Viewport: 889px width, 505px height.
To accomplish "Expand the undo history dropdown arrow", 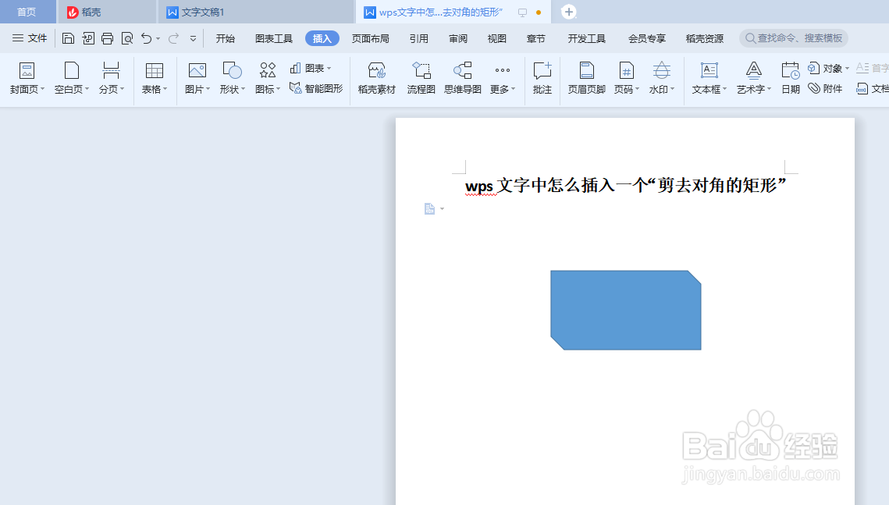I will (158, 38).
